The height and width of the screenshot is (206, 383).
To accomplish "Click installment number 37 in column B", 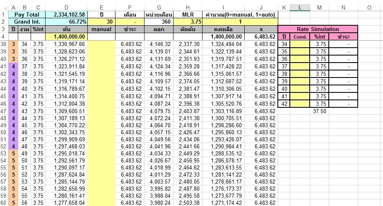I will 24,66.
